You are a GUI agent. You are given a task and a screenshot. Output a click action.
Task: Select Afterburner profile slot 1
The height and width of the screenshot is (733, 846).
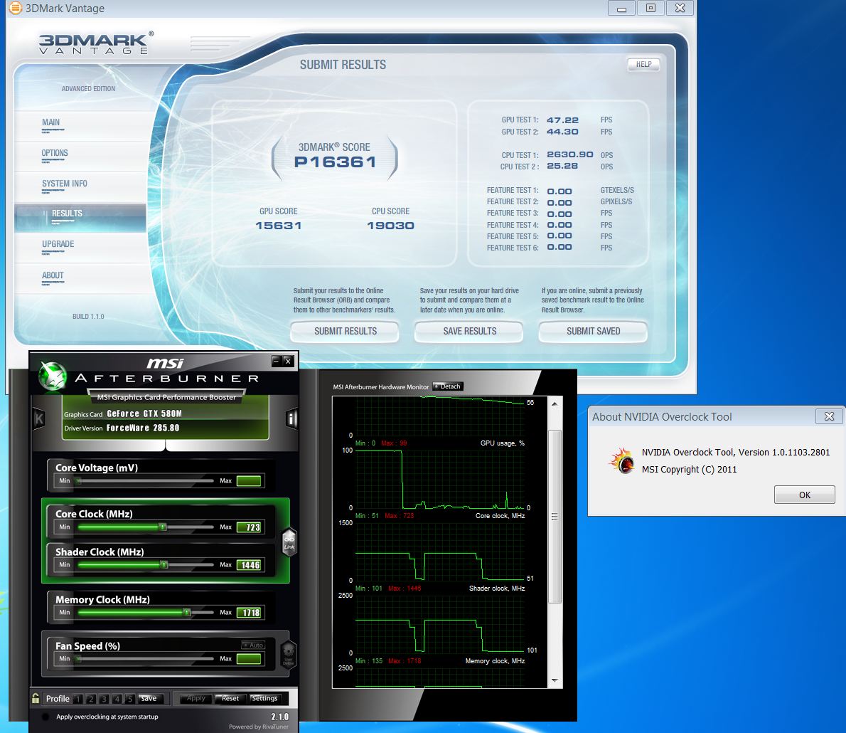77,698
